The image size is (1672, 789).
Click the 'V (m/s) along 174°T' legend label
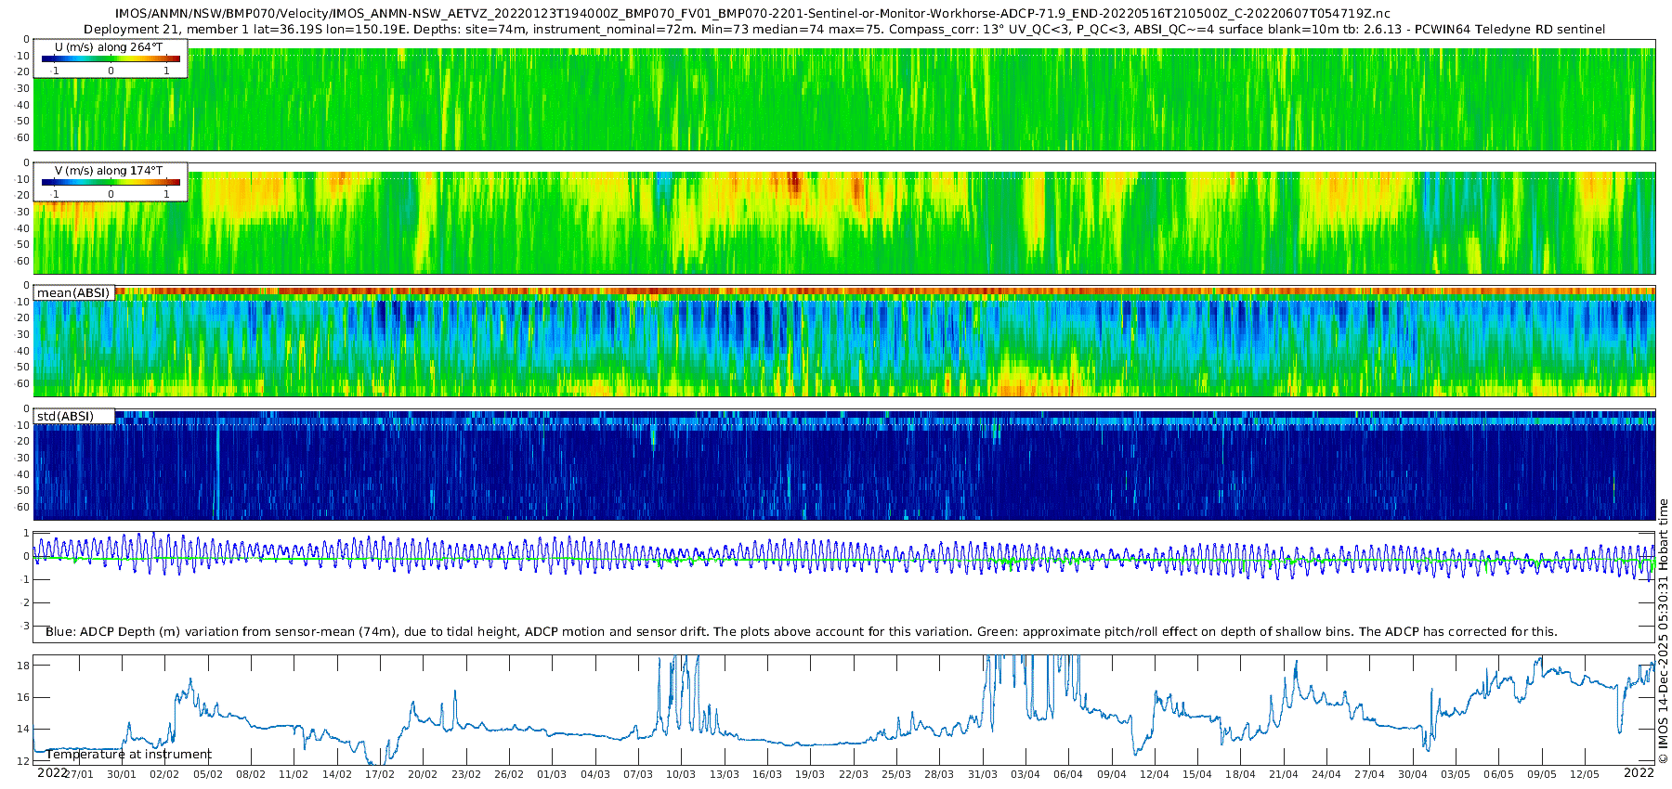pos(110,171)
